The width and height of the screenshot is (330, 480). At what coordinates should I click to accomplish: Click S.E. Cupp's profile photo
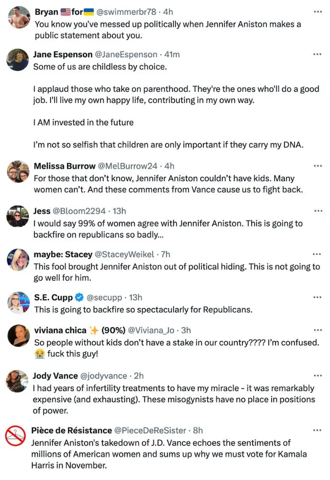click(19, 303)
